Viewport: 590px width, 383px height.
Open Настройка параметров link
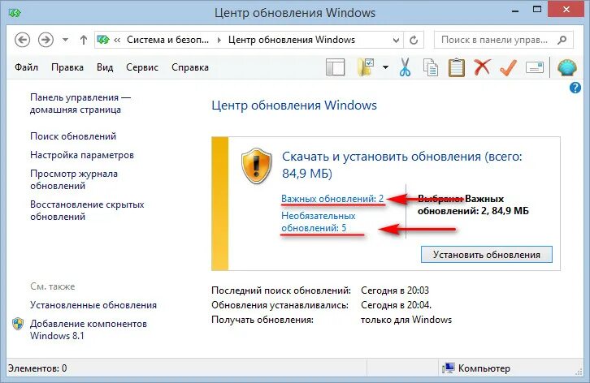point(82,155)
